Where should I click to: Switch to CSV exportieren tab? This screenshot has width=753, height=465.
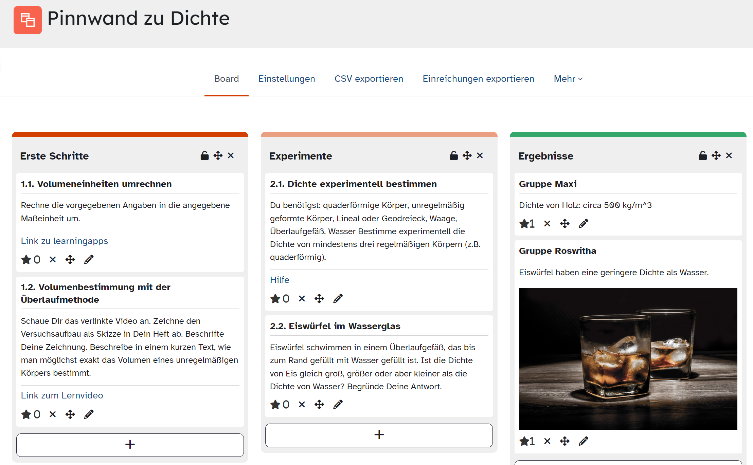tap(369, 79)
